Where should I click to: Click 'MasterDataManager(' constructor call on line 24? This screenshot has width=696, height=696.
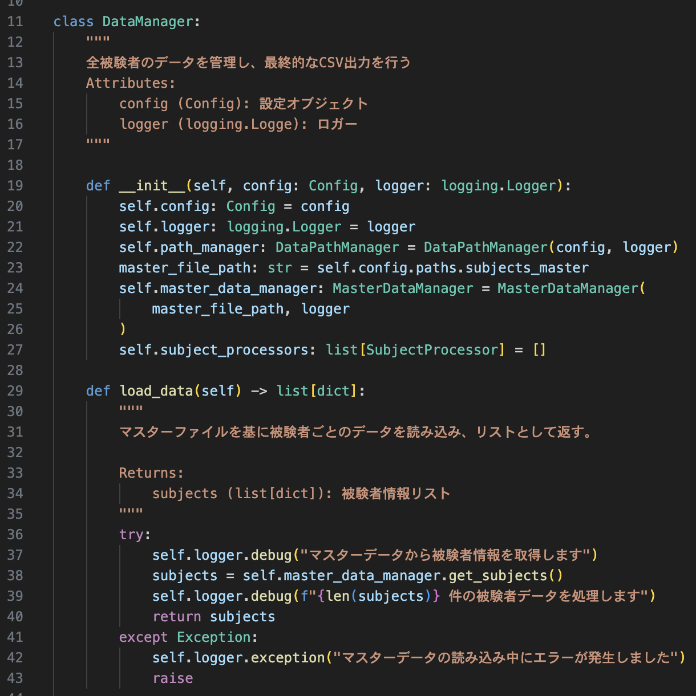click(x=572, y=288)
